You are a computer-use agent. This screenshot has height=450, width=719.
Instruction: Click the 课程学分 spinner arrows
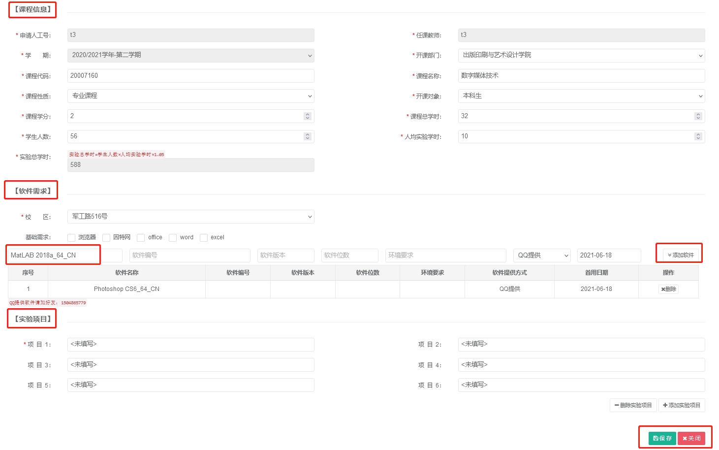308,116
